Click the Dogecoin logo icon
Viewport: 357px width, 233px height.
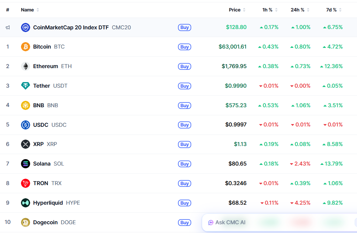coord(25,222)
